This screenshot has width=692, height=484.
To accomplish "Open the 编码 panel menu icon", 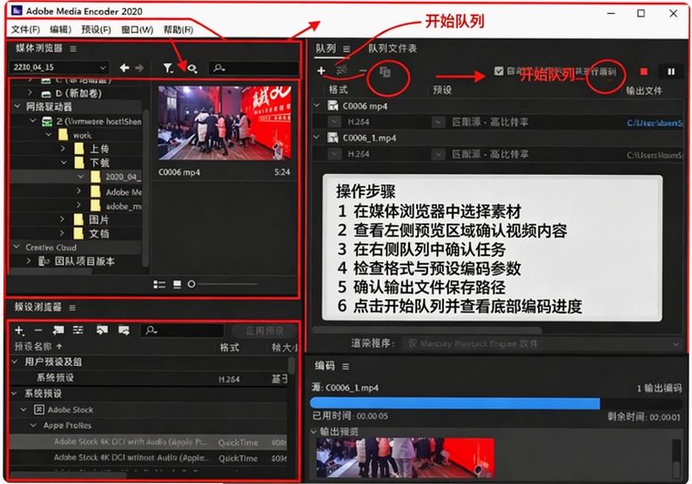I will coord(346,366).
